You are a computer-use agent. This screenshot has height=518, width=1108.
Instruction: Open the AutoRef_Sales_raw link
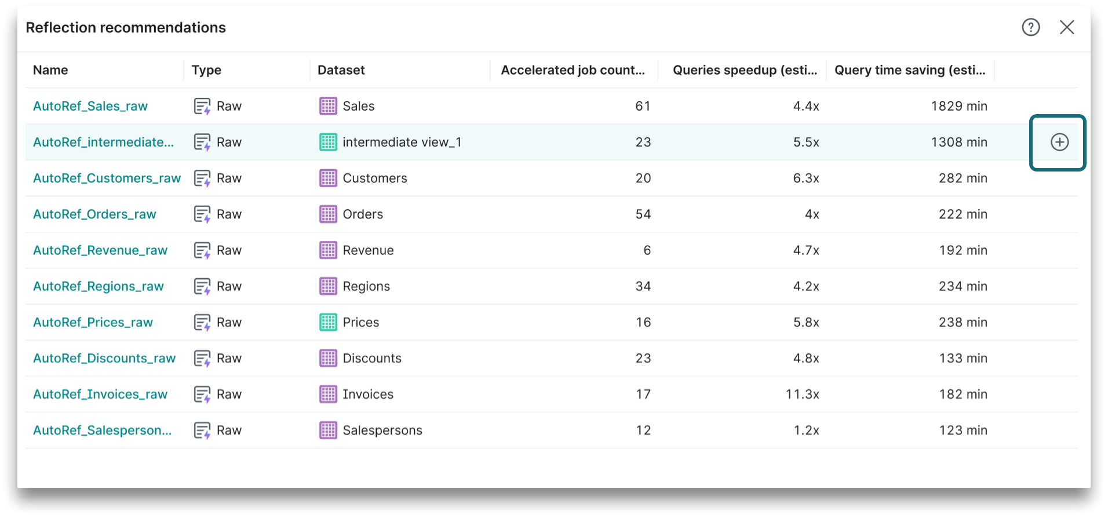pyautogui.click(x=90, y=106)
